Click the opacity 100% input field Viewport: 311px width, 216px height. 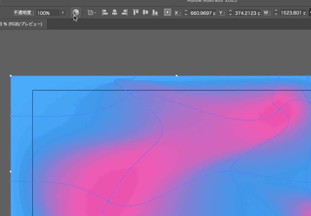pos(47,13)
